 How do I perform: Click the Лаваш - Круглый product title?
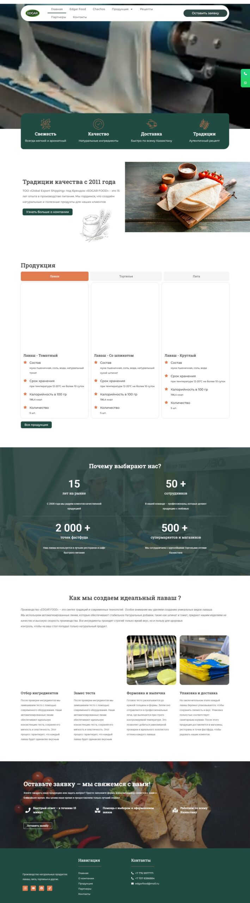click(x=180, y=355)
